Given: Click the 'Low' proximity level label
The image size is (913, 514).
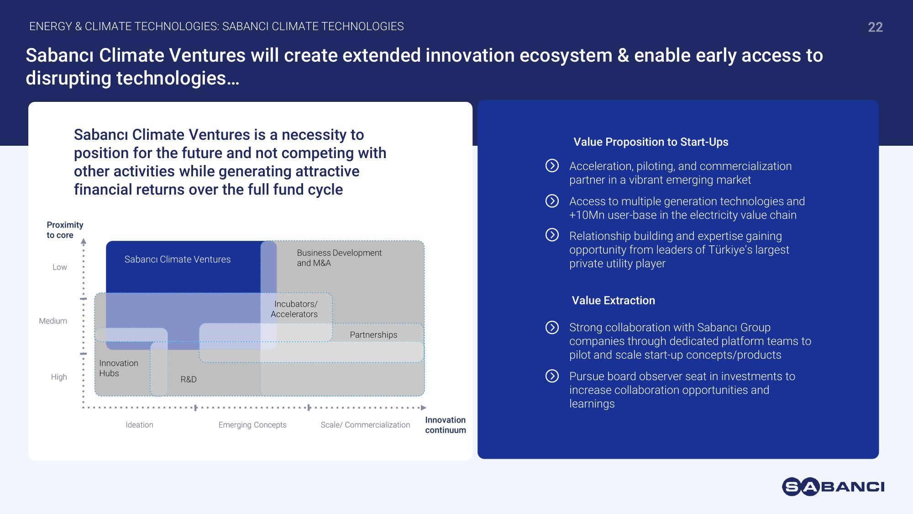Looking at the screenshot, I should point(60,267).
